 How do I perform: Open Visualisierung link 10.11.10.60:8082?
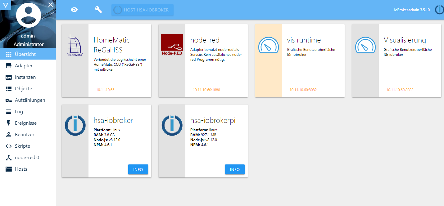tap(400, 90)
